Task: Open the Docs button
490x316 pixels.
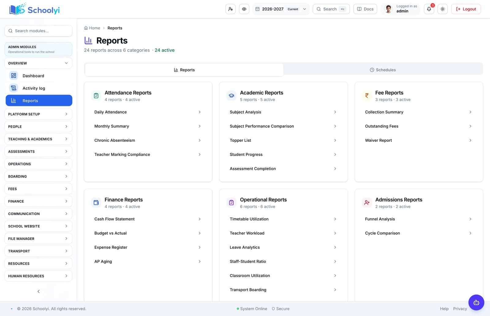Action: tap(365, 9)
